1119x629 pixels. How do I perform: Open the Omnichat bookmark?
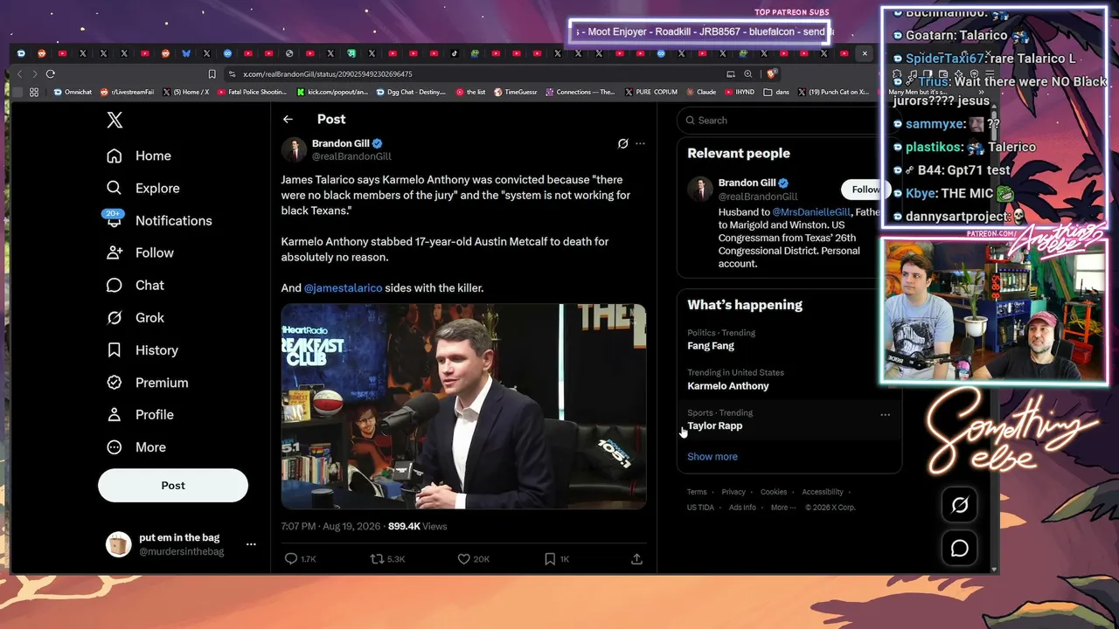[x=73, y=92]
